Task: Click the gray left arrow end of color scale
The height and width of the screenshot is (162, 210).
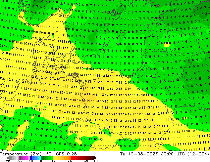Action: [7, 158]
